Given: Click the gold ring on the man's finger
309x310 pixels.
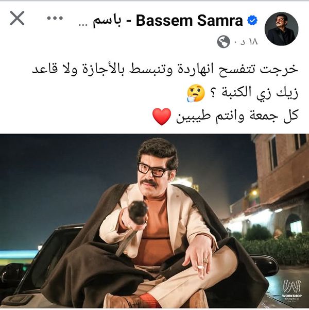Looking at the screenshot, I should (x=206, y=260).
